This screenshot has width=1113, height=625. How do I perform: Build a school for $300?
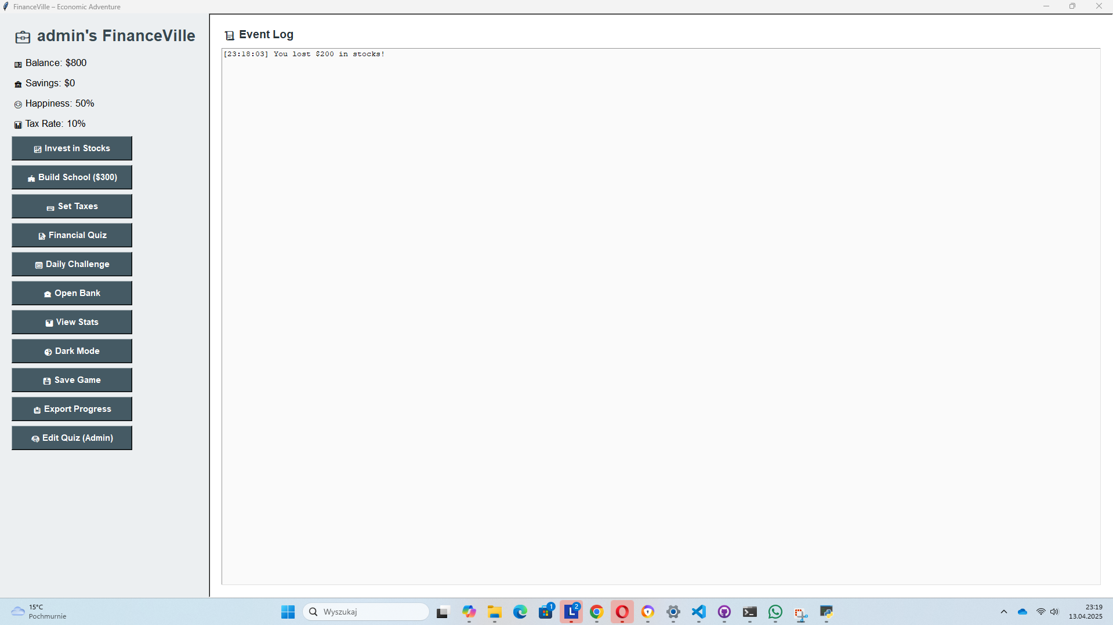72,177
